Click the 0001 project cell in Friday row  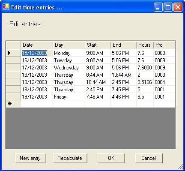pyautogui.click(x=164, y=97)
